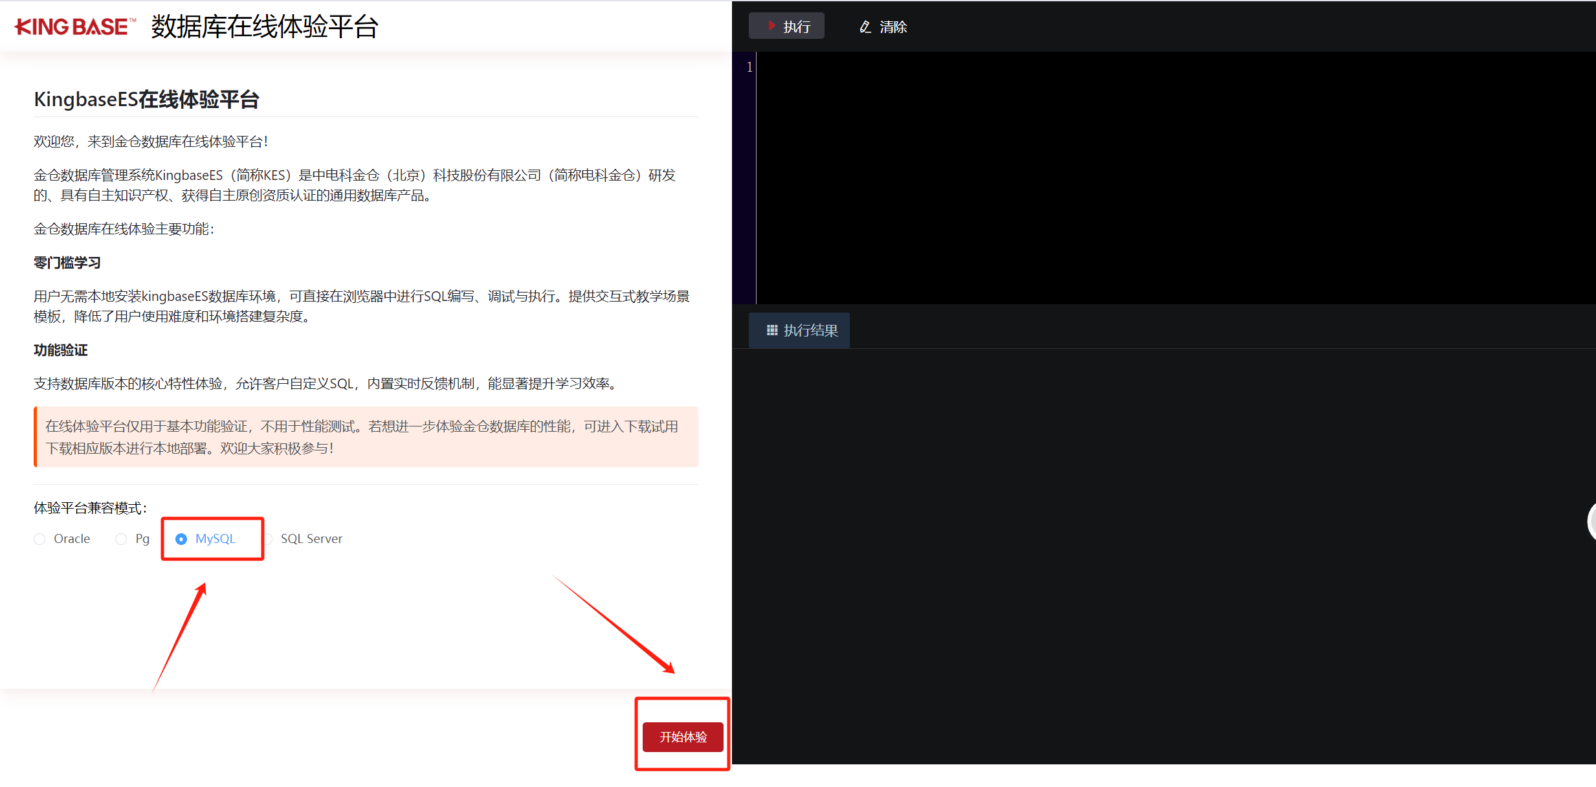Click the 欢迎您 welcome sentence
This screenshot has width=1596, height=787.
[151, 142]
